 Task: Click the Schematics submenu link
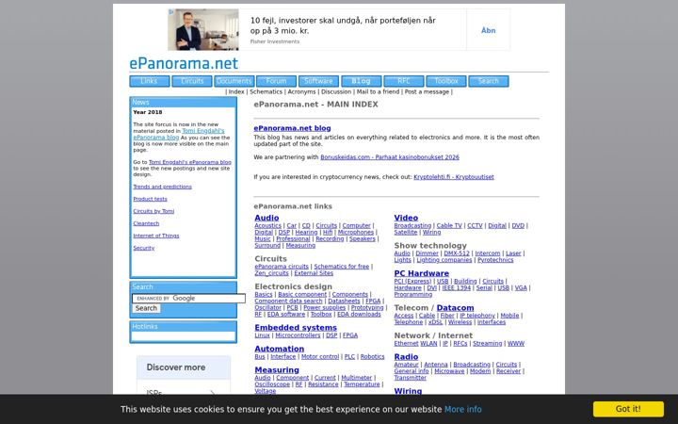(266, 91)
